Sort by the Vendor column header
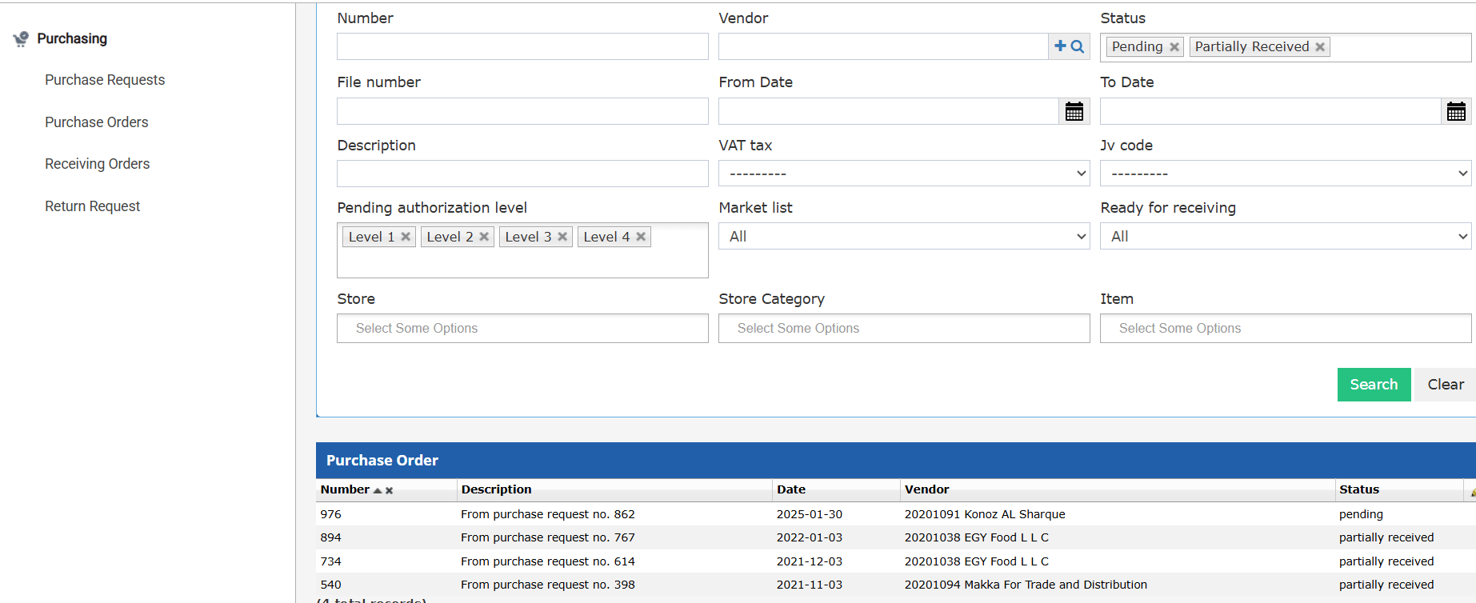This screenshot has height=603, width=1476. 926,489
